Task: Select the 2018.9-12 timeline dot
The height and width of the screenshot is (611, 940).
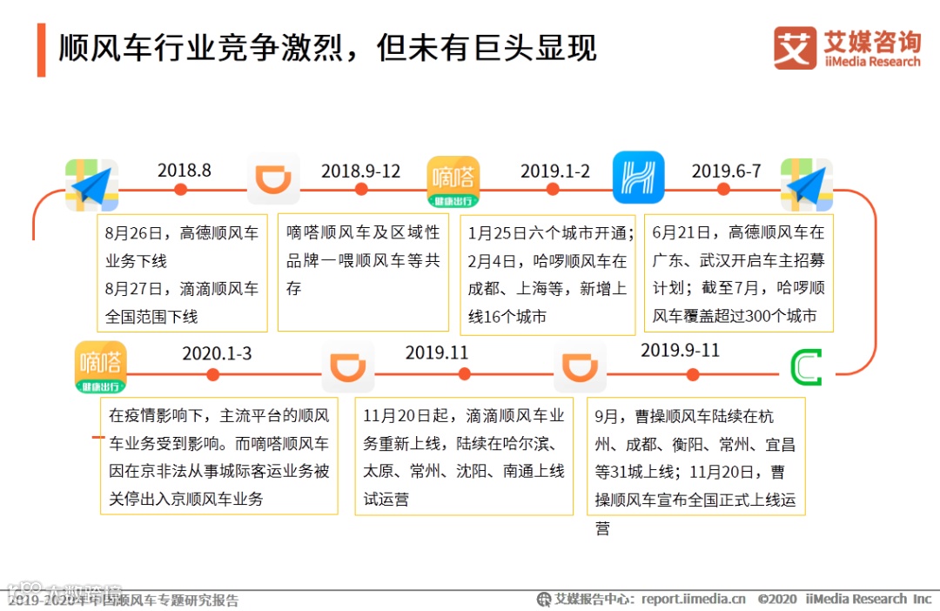Action: tap(361, 190)
